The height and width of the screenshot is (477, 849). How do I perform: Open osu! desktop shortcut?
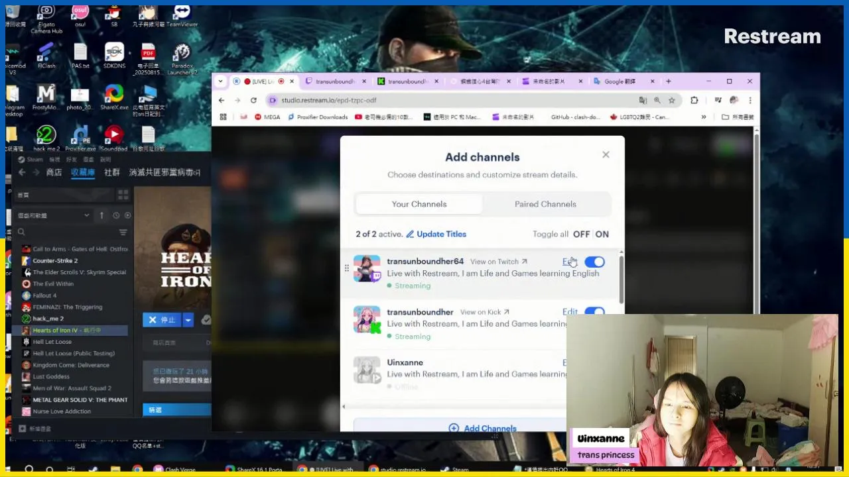[80, 16]
